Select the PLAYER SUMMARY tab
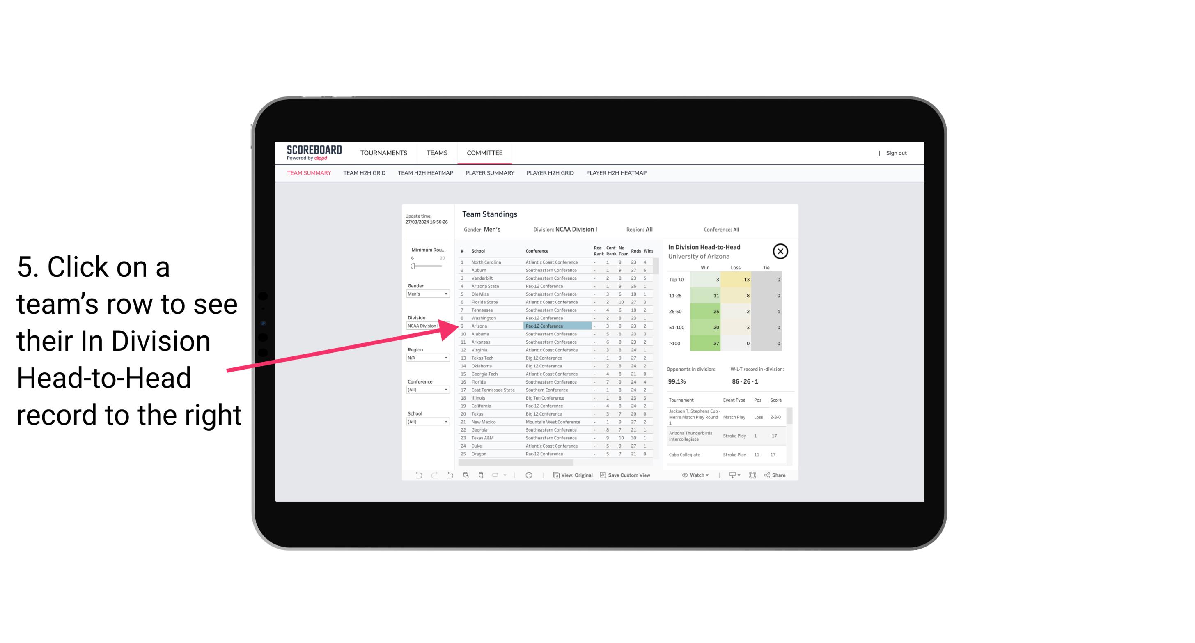 click(488, 172)
